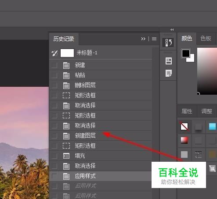217x199 pixels.
Task: Revert to the 新建 history state
Action: 101,65
